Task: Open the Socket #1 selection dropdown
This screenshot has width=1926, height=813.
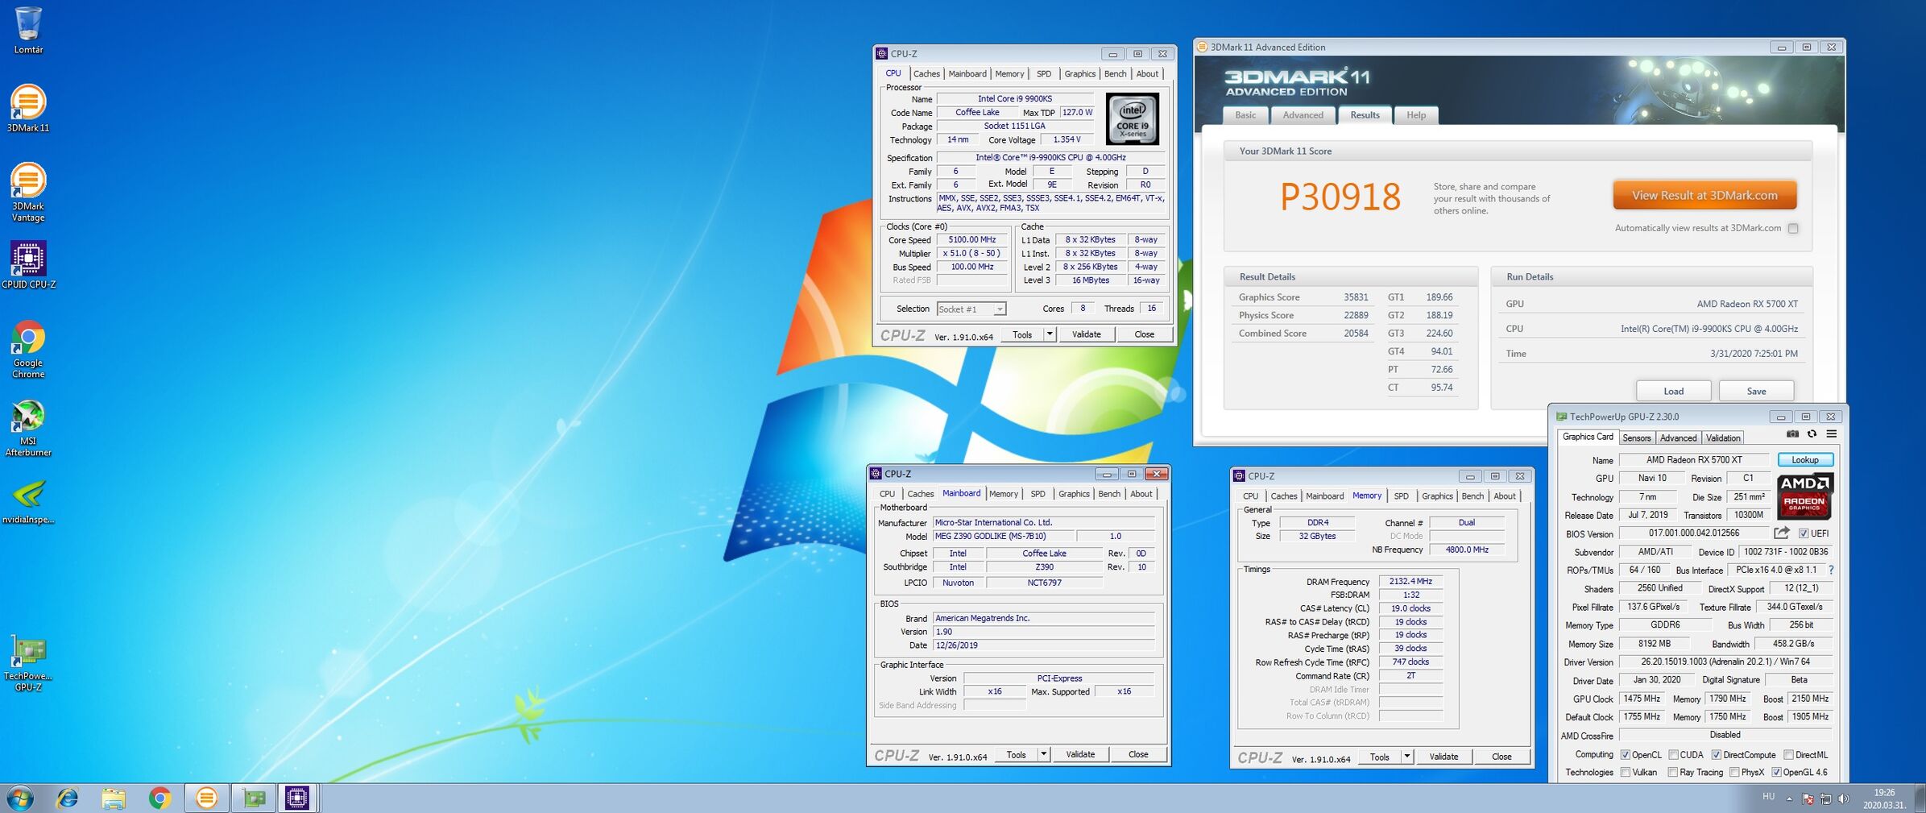Action: point(971,309)
